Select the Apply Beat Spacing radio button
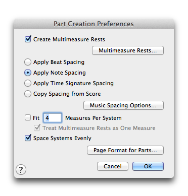188x196 pixels. pyautogui.click(x=28, y=62)
